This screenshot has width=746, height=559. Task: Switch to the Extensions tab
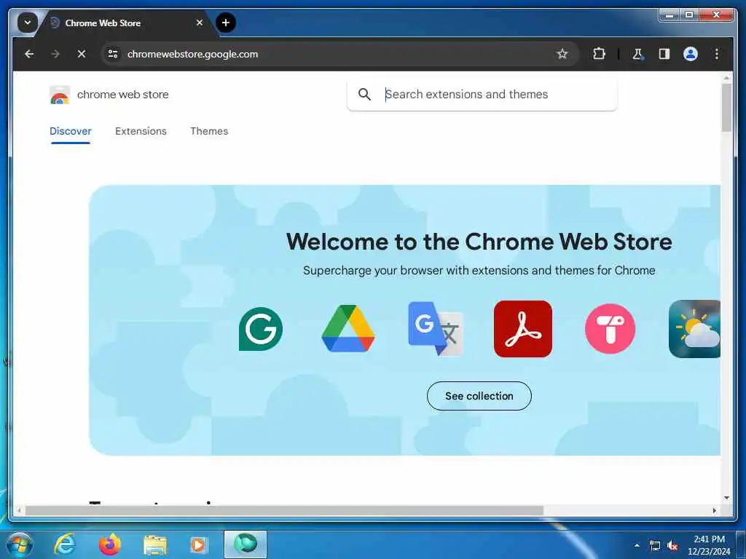[x=141, y=131]
